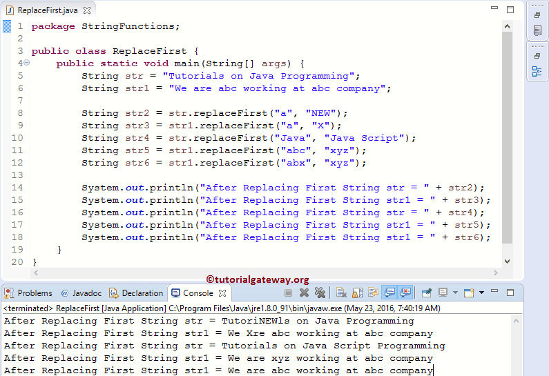Click editor vertical scrollbar up arrow
The image size is (549, 376).
[507, 27]
